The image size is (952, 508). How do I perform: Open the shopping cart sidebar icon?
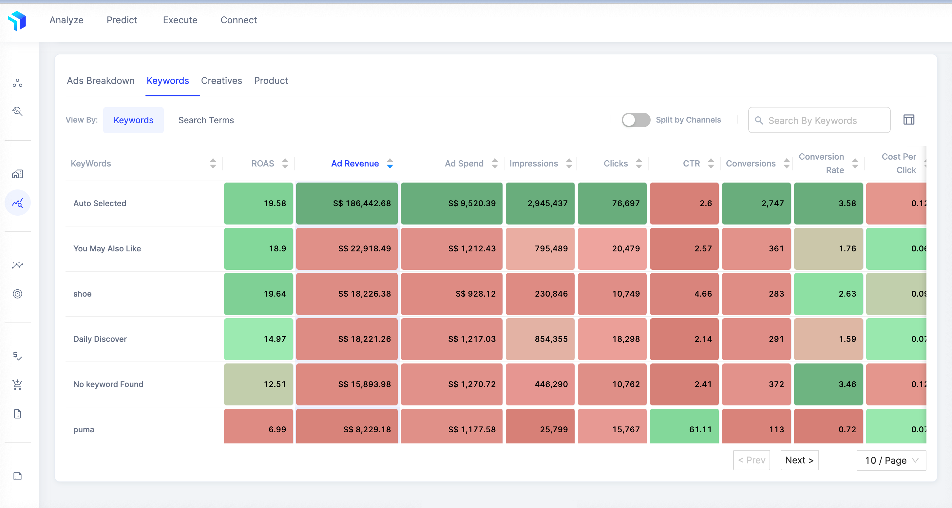click(x=17, y=384)
